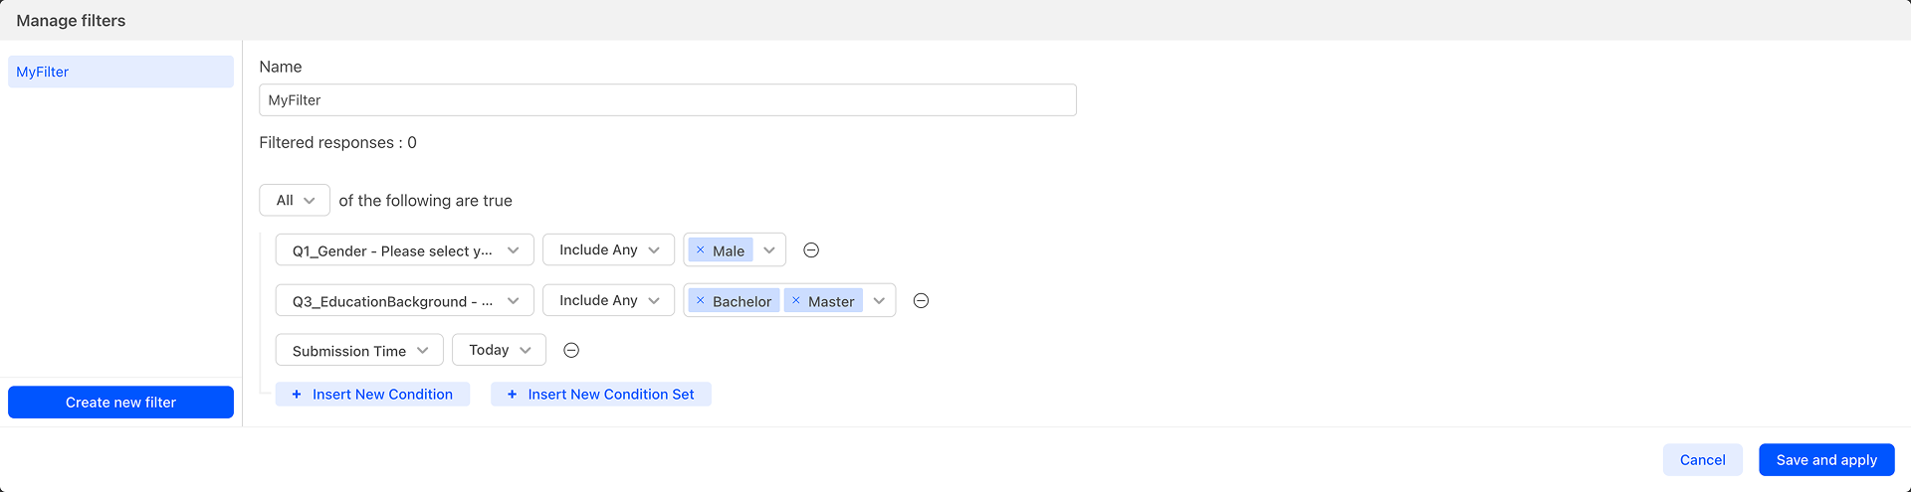Screen dimensions: 1911x492
Task: Focus the filter Name input field
Action: (x=668, y=99)
